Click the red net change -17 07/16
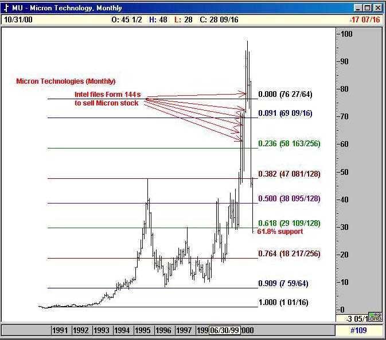The width and height of the screenshot is (386, 340). tap(365, 19)
